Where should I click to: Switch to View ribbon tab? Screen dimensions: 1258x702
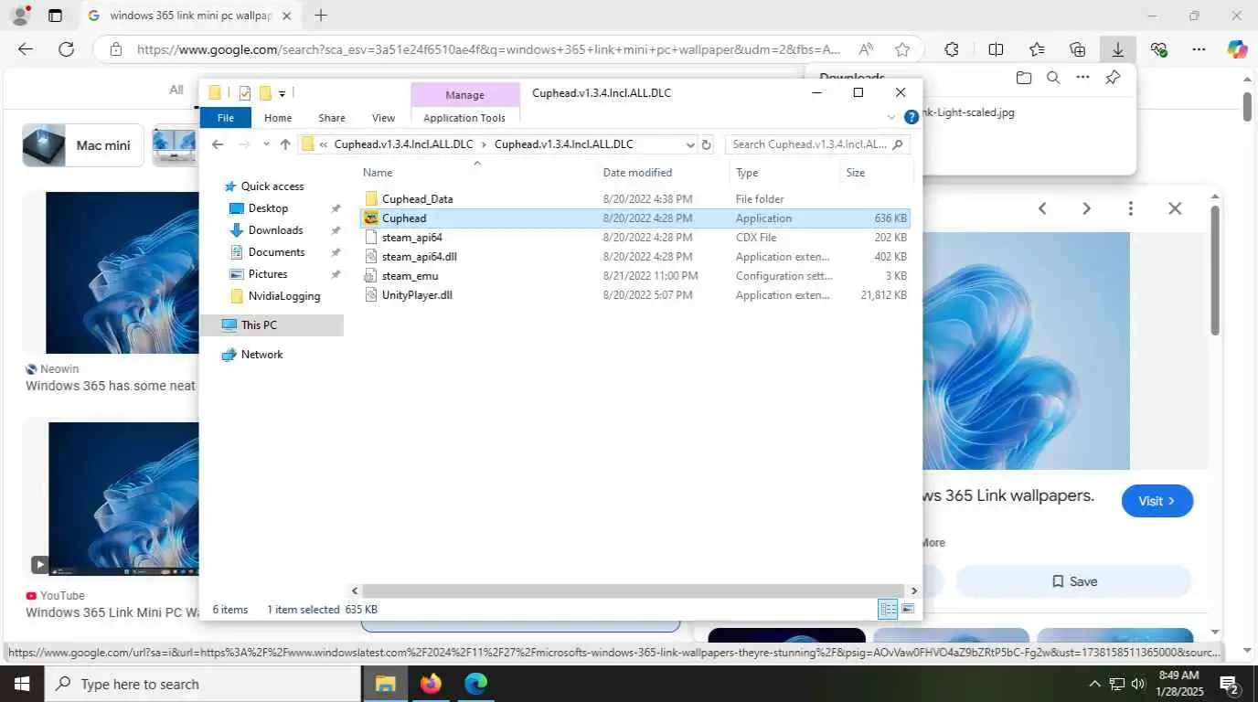pos(383,118)
